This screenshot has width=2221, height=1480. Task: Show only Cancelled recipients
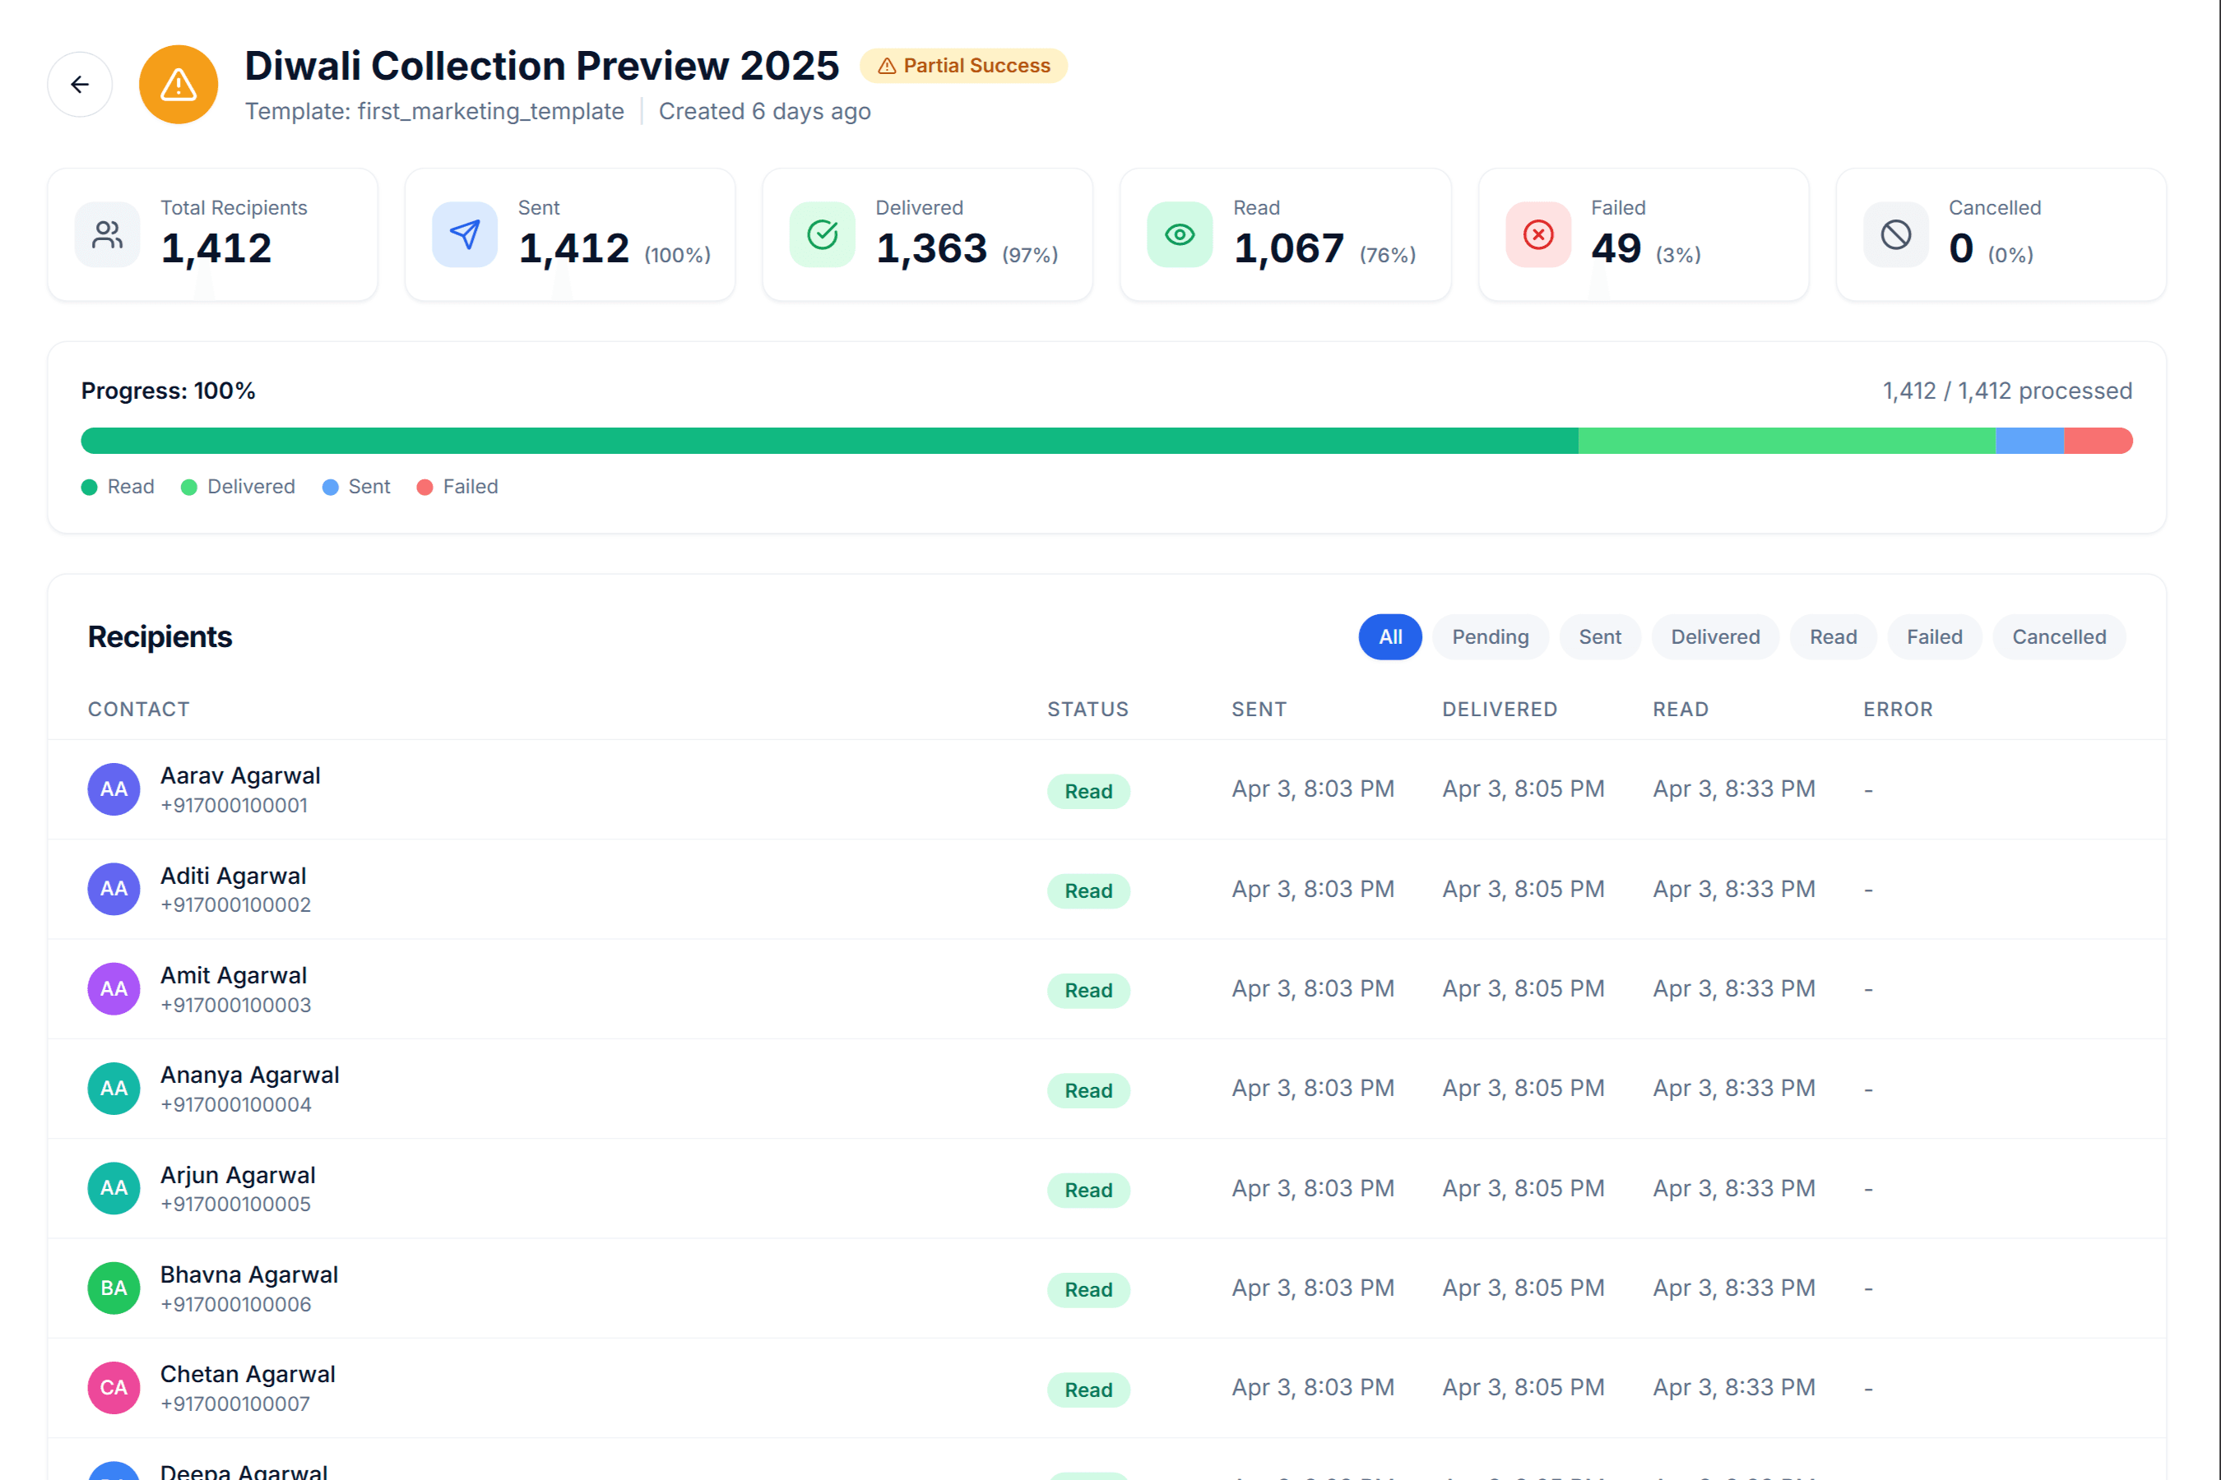2059,637
